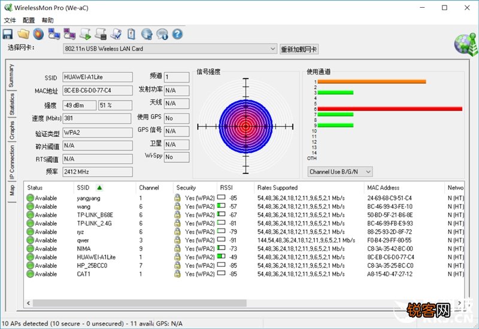
Task: Click padlock icon in qwer row
Action: pyautogui.click(x=177, y=240)
